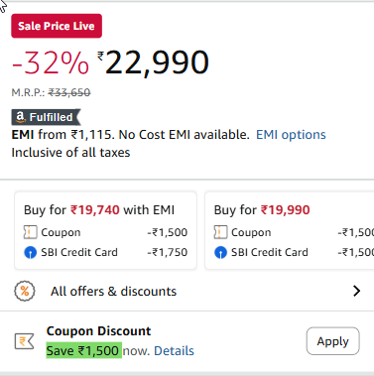Click the coupon icon in EMI offer card
The image size is (374, 376).
30,232
